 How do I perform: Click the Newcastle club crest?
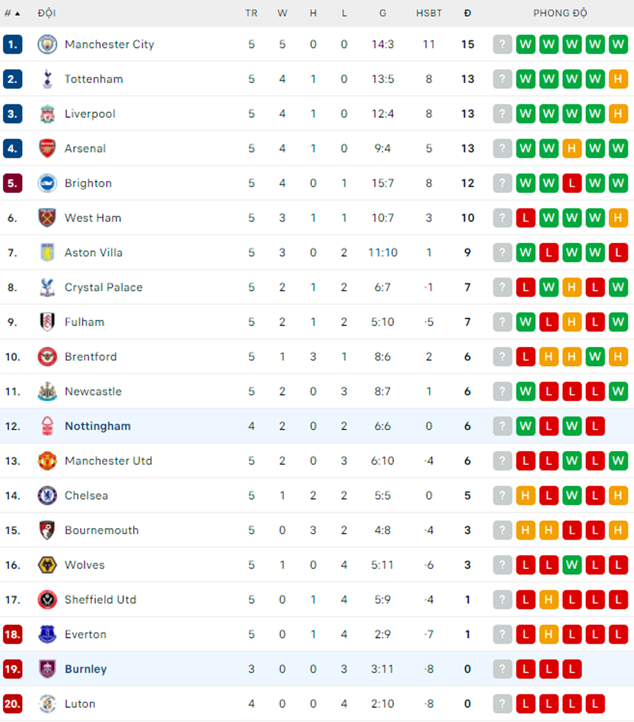pos(47,391)
